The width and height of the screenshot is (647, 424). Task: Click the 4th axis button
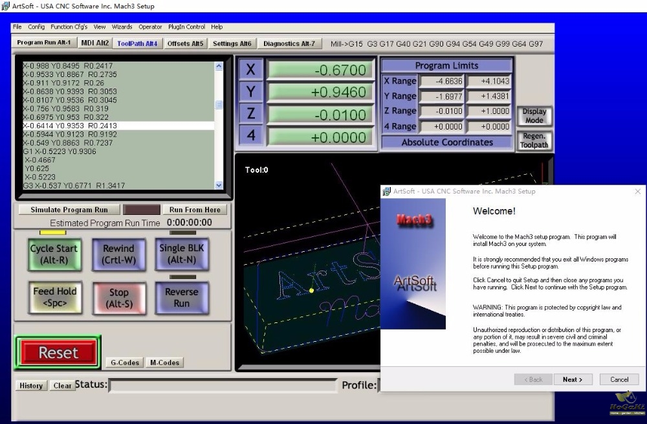[250, 135]
